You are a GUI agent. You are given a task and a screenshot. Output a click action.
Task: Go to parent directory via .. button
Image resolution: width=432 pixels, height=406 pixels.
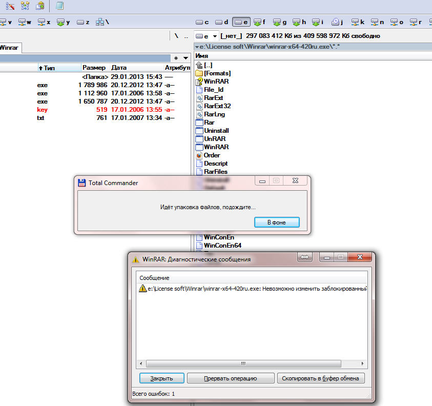pos(186,36)
